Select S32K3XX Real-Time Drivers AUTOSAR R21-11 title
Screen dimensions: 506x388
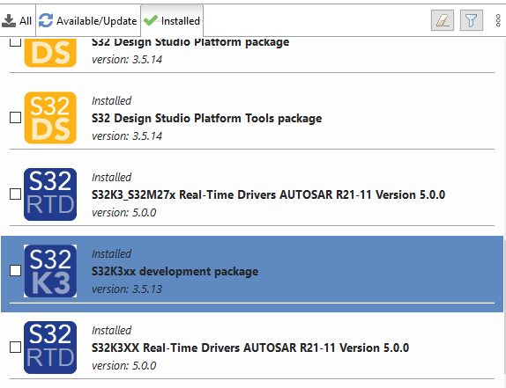pos(250,348)
